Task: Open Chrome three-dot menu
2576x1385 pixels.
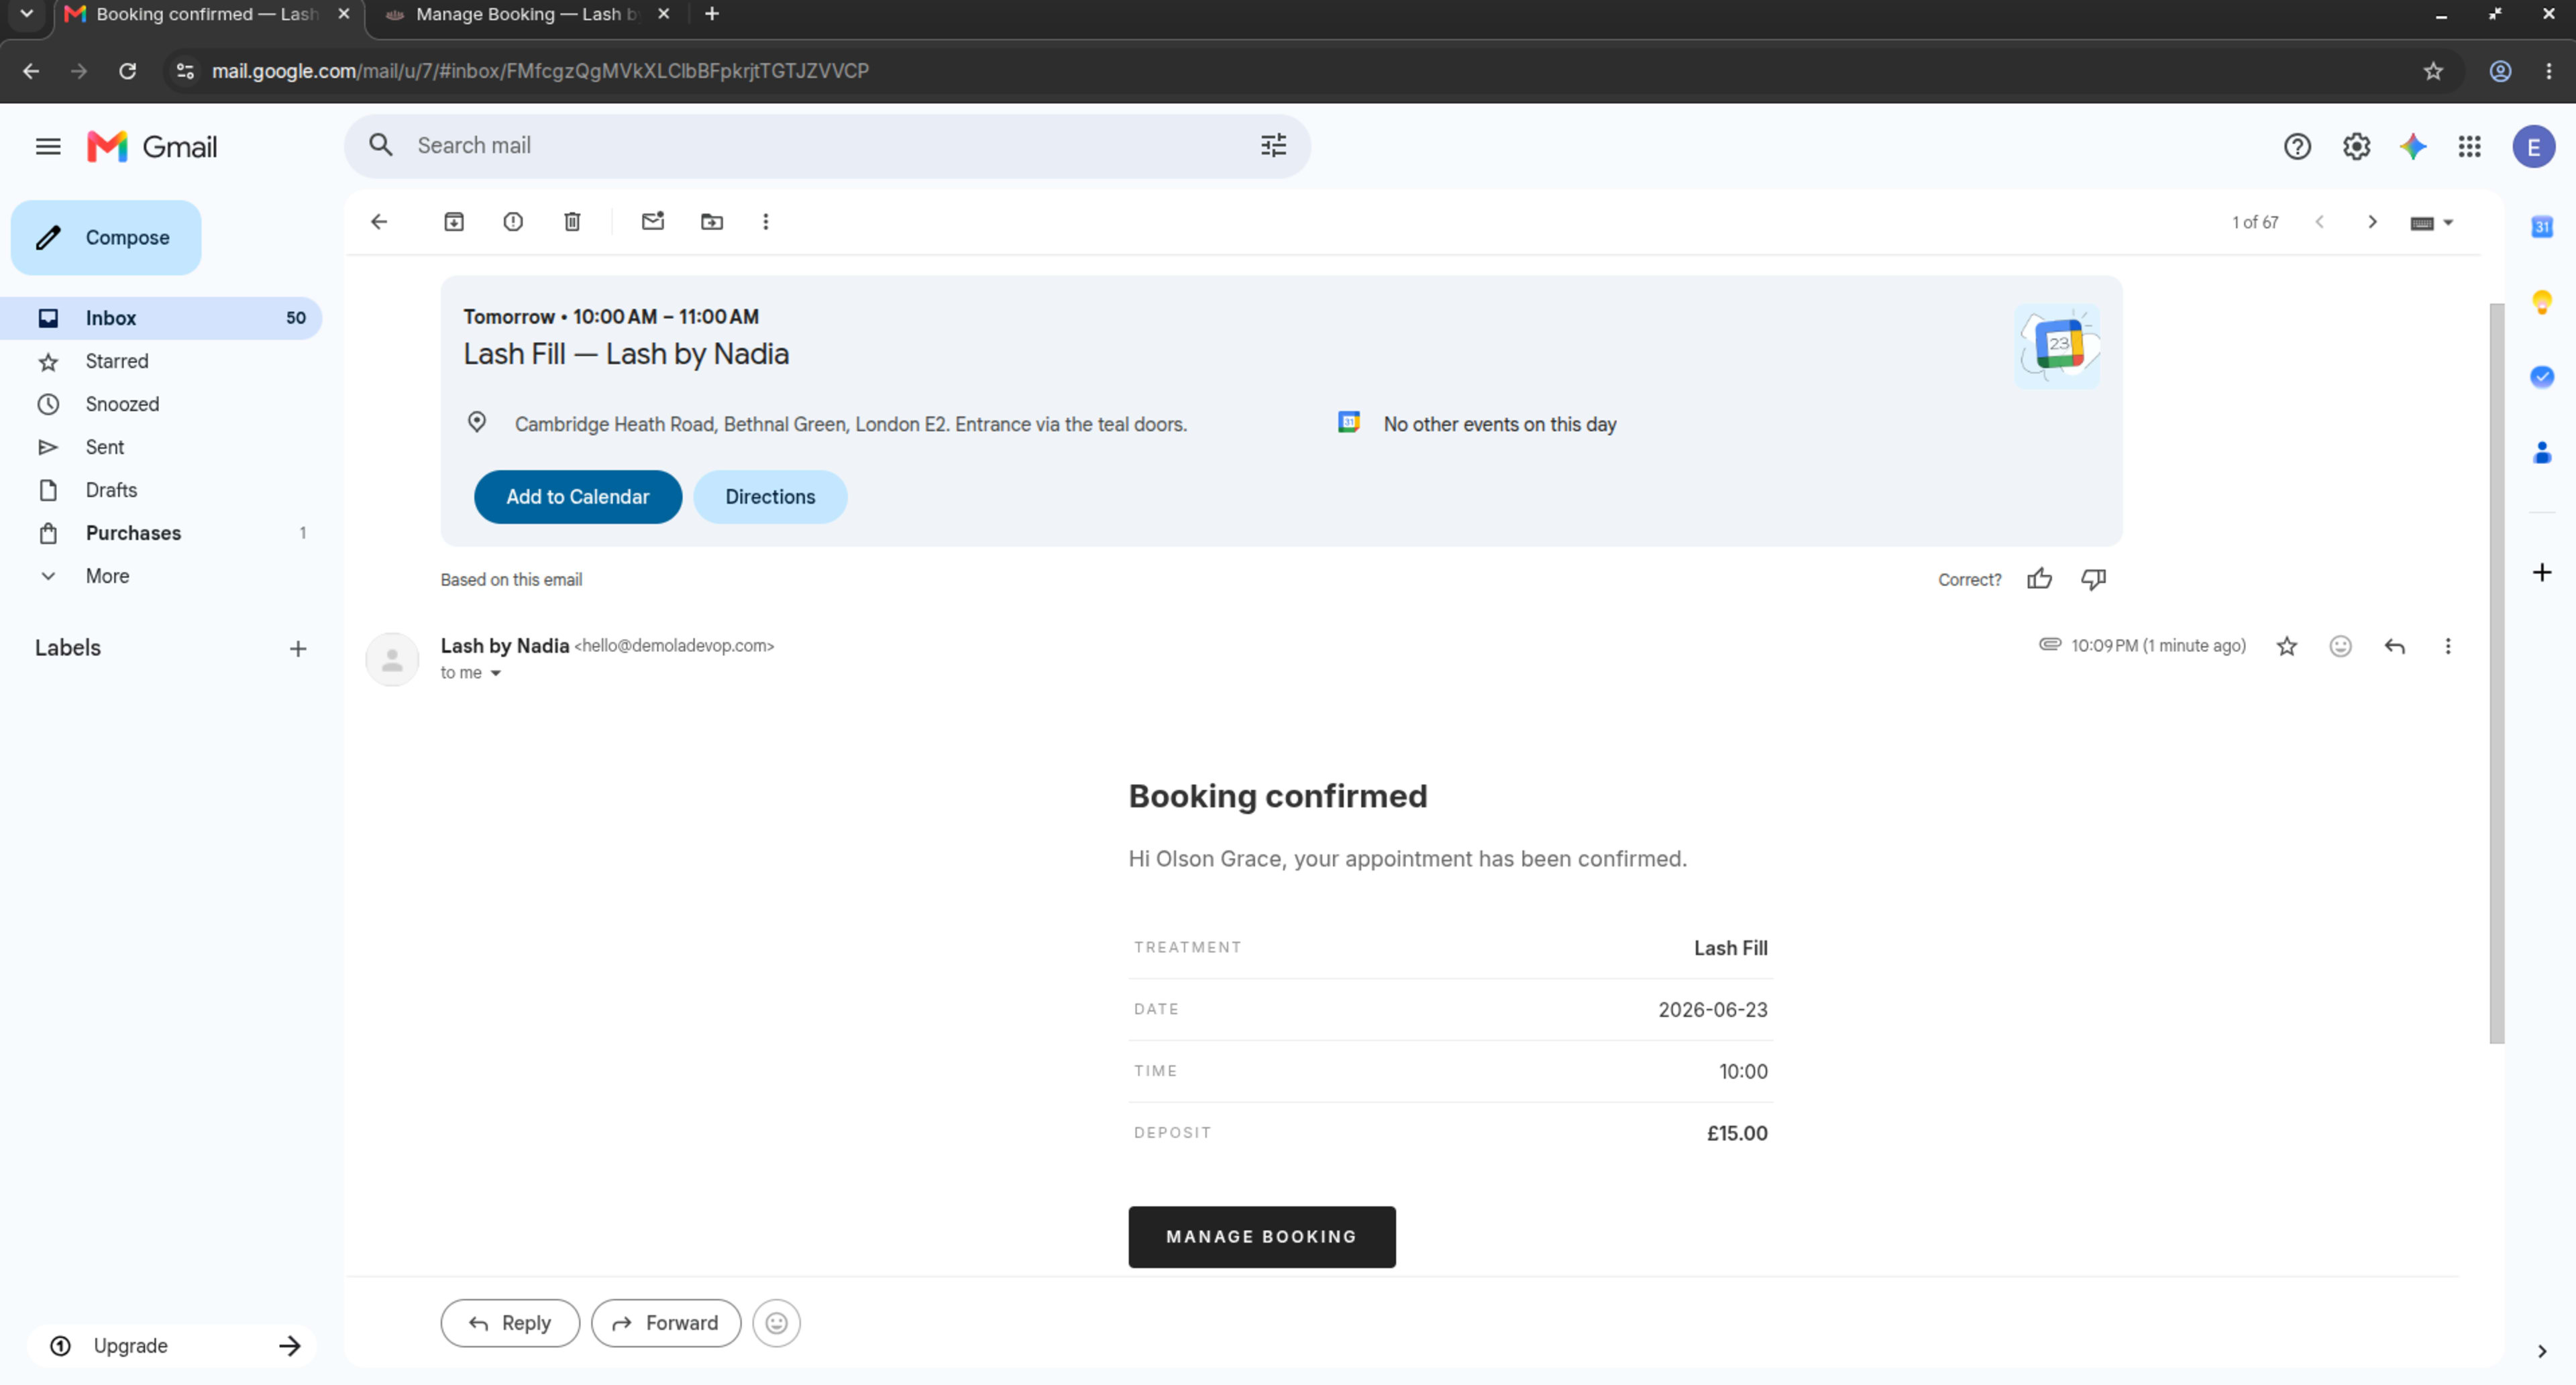Action: point(2548,71)
